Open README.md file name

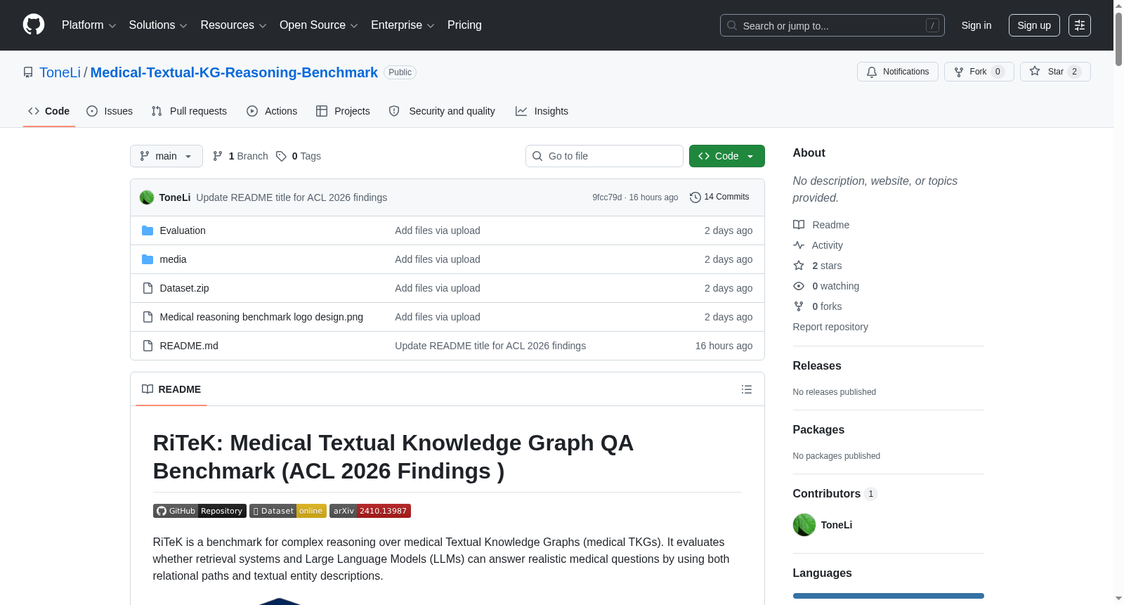click(x=189, y=346)
